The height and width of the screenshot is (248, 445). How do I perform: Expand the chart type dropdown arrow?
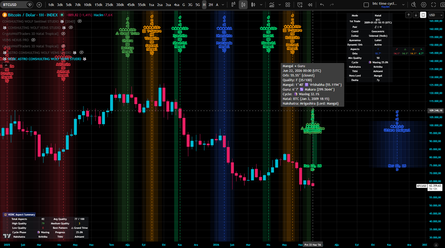(x=260, y=5)
